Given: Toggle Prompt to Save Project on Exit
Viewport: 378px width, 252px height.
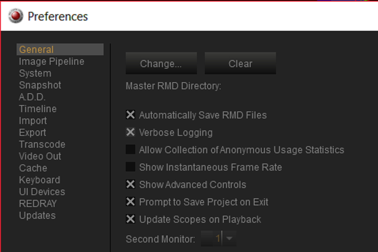Looking at the screenshot, I should 130,202.
